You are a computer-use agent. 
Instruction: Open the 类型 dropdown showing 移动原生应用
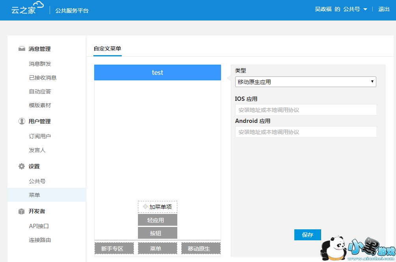(305, 82)
